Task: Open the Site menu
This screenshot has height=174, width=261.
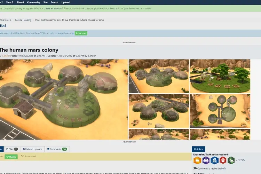Action: click(x=45, y=2)
